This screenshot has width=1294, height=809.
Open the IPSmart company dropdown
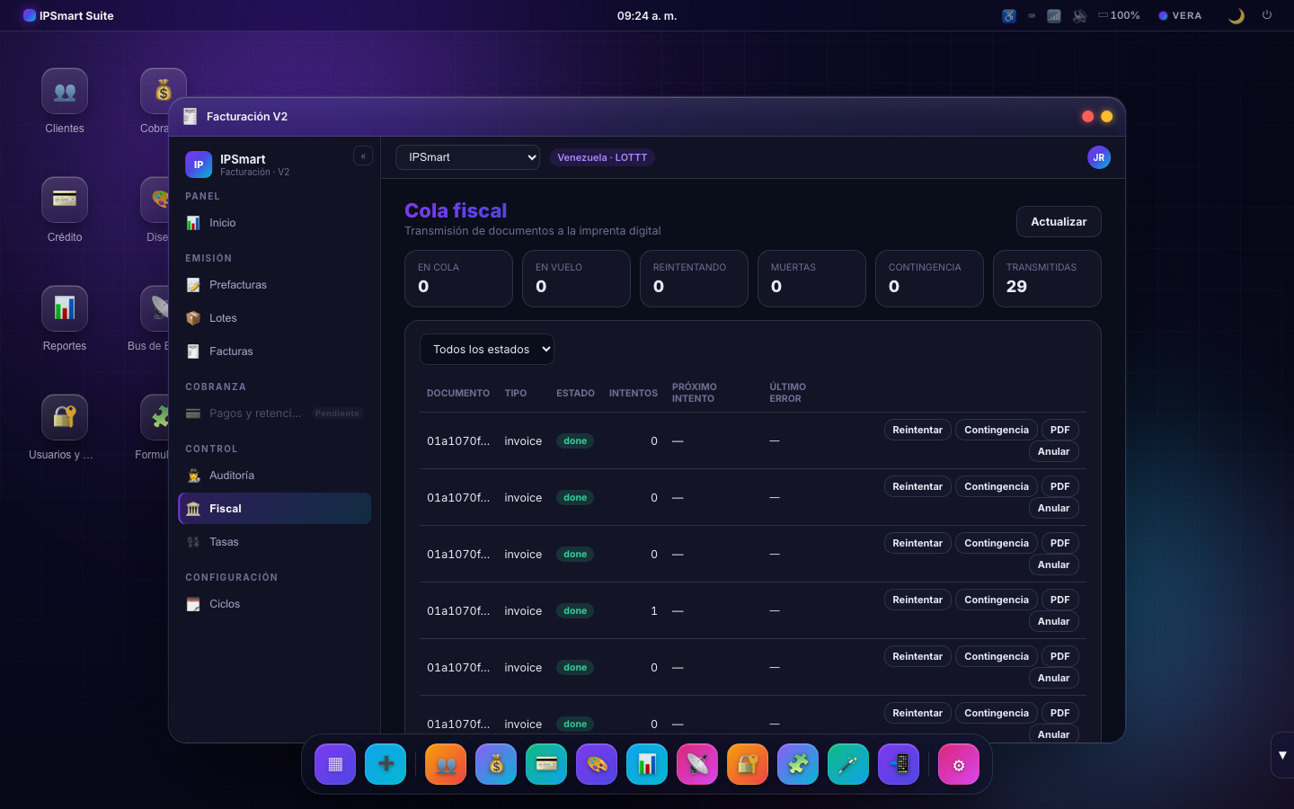pos(467,157)
